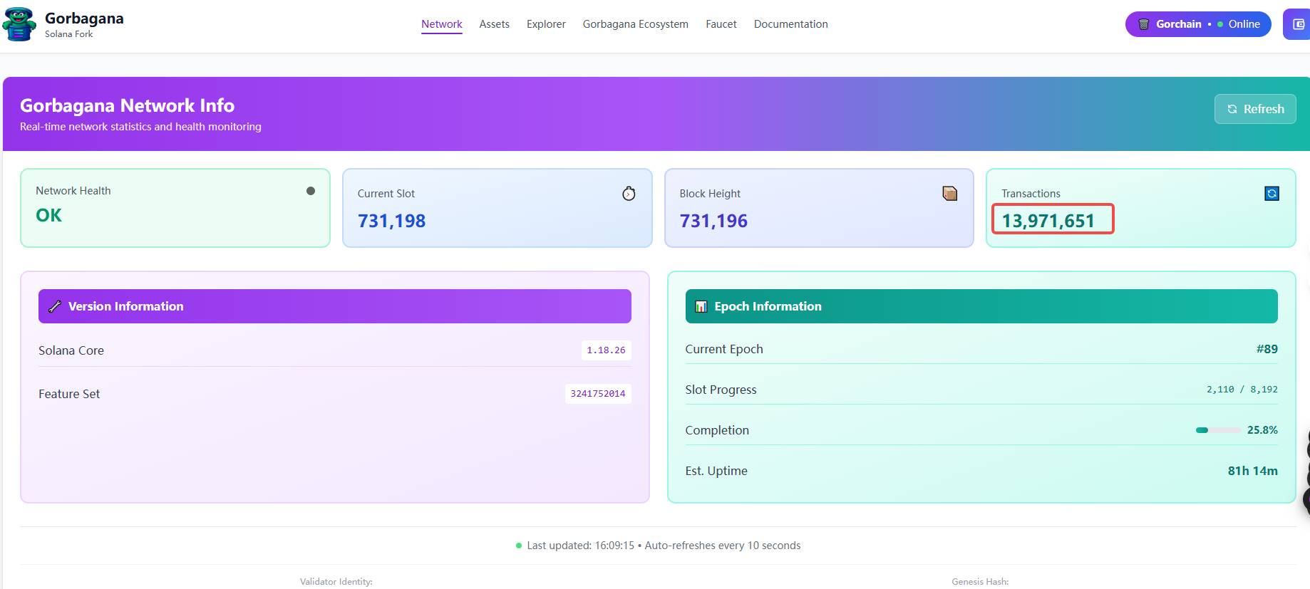Click the Network Health status dot
The image size is (1310, 589).
311,191
